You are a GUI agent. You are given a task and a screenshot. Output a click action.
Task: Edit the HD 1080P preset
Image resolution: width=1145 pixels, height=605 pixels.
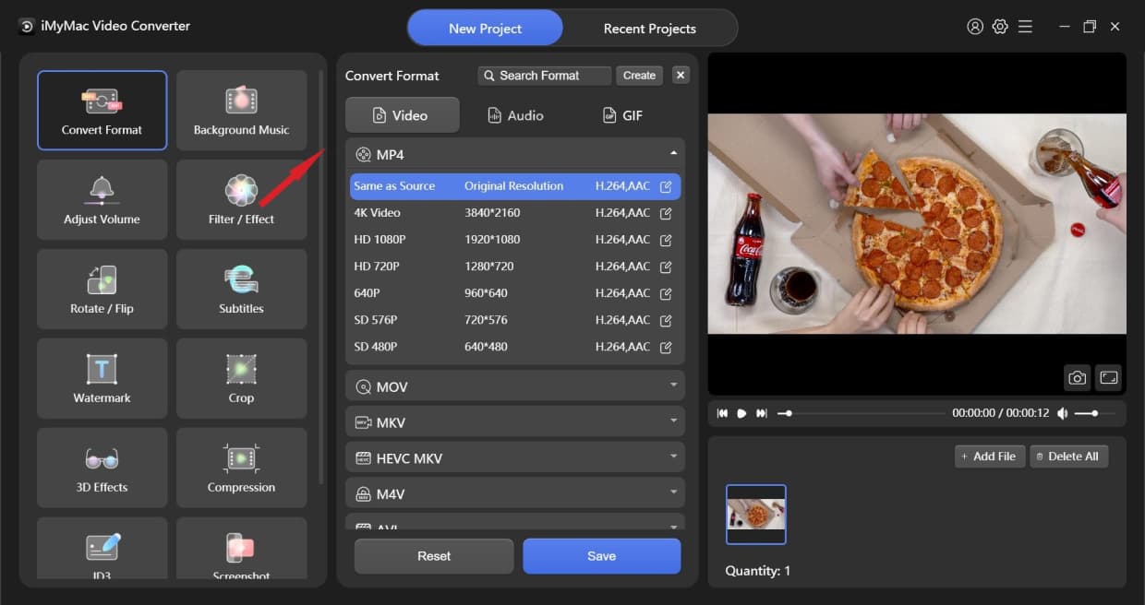click(666, 240)
